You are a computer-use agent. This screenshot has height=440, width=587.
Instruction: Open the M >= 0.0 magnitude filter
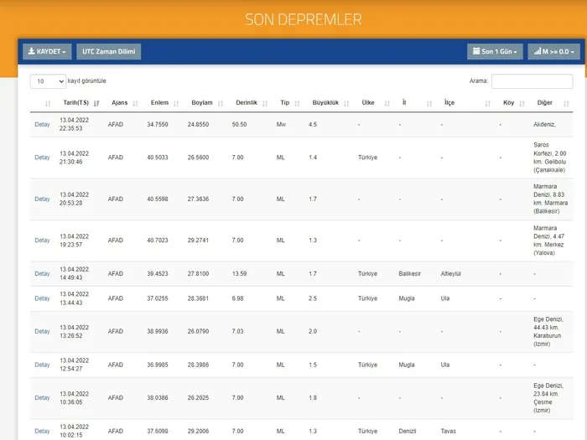coord(553,52)
